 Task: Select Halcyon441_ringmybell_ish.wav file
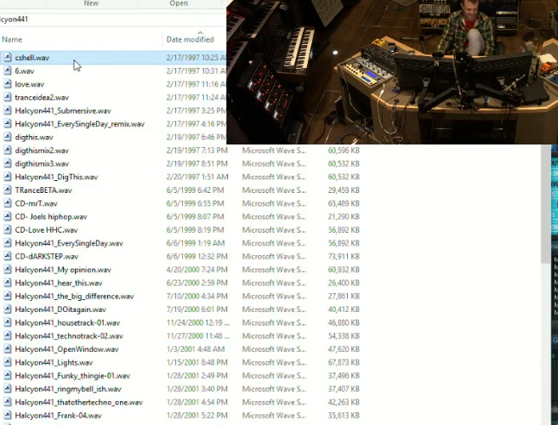tap(67, 389)
